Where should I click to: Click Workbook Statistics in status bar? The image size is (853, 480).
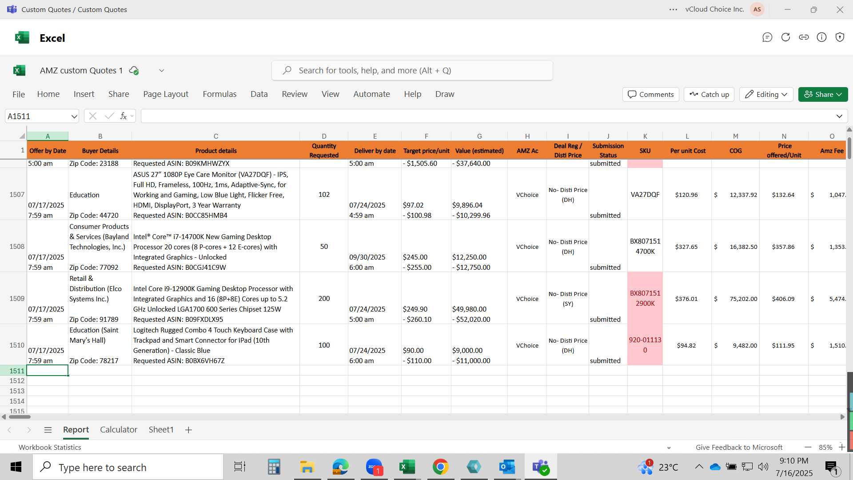click(x=50, y=448)
